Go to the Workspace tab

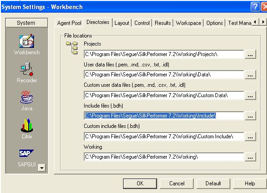[188, 23]
